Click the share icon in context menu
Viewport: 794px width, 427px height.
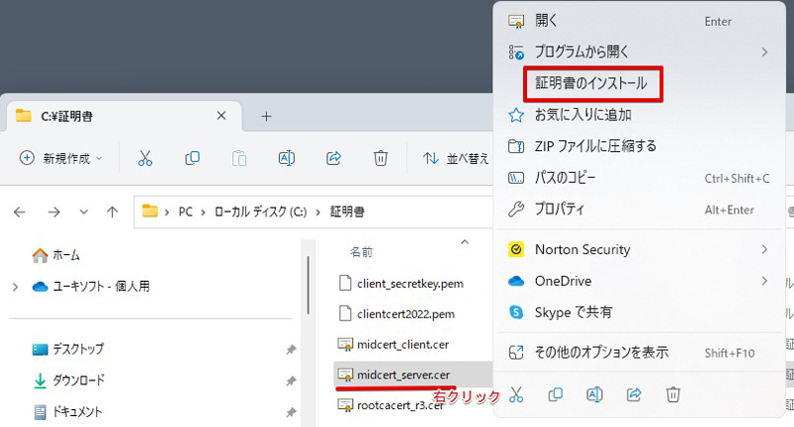click(x=634, y=394)
